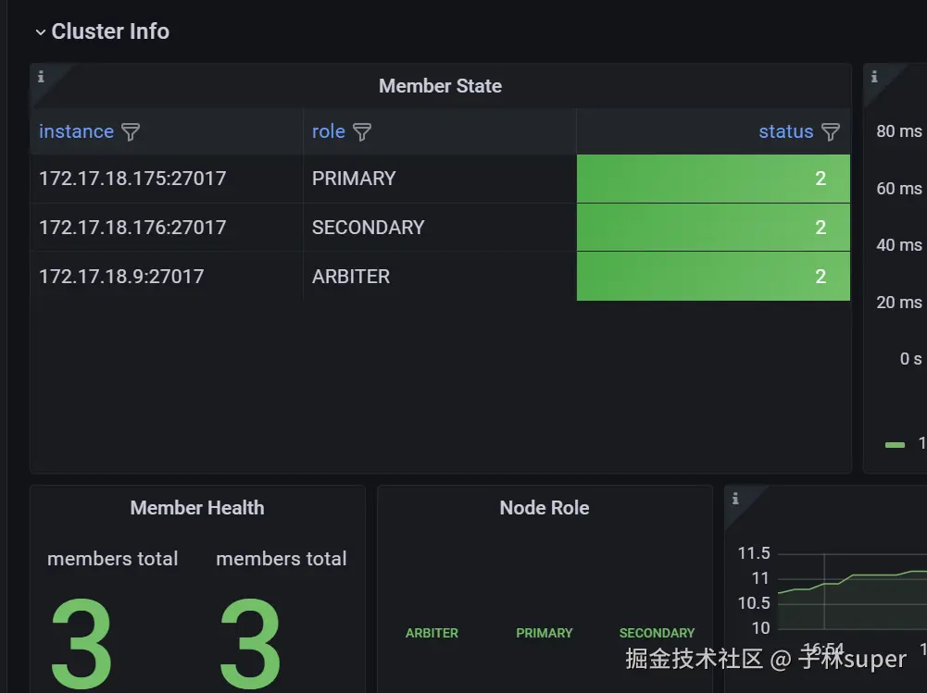
Task: Click the Member State panel info icon
Action: tap(41, 76)
